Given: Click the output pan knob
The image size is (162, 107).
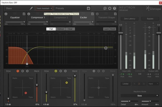Looking at the screenshot, I should coord(149,27).
